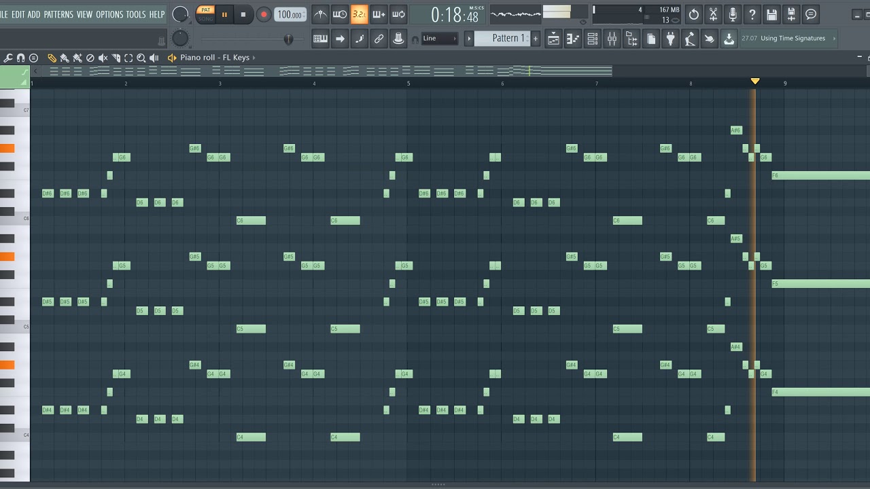Open the TOOLS menu
Screen dimensions: 870x489
pyautogui.click(x=136, y=14)
